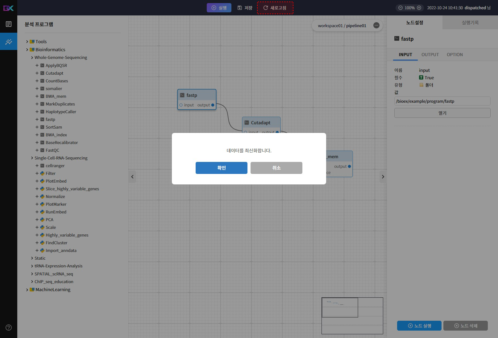This screenshot has width=498, height=338.
Task: Select the OUTPUT tab
Action: click(430, 55)
